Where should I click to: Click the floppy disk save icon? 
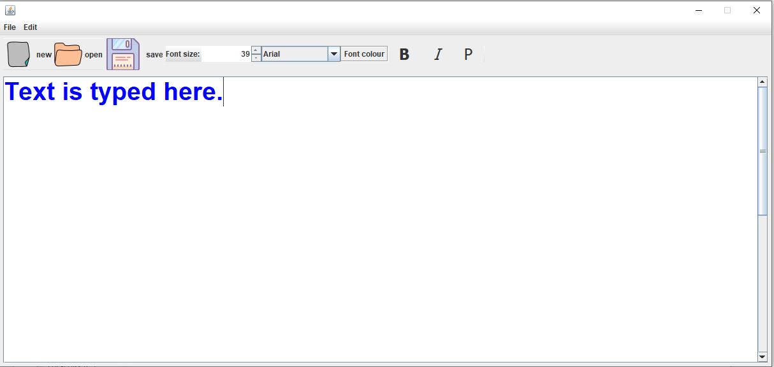click(x=123, y=54)
